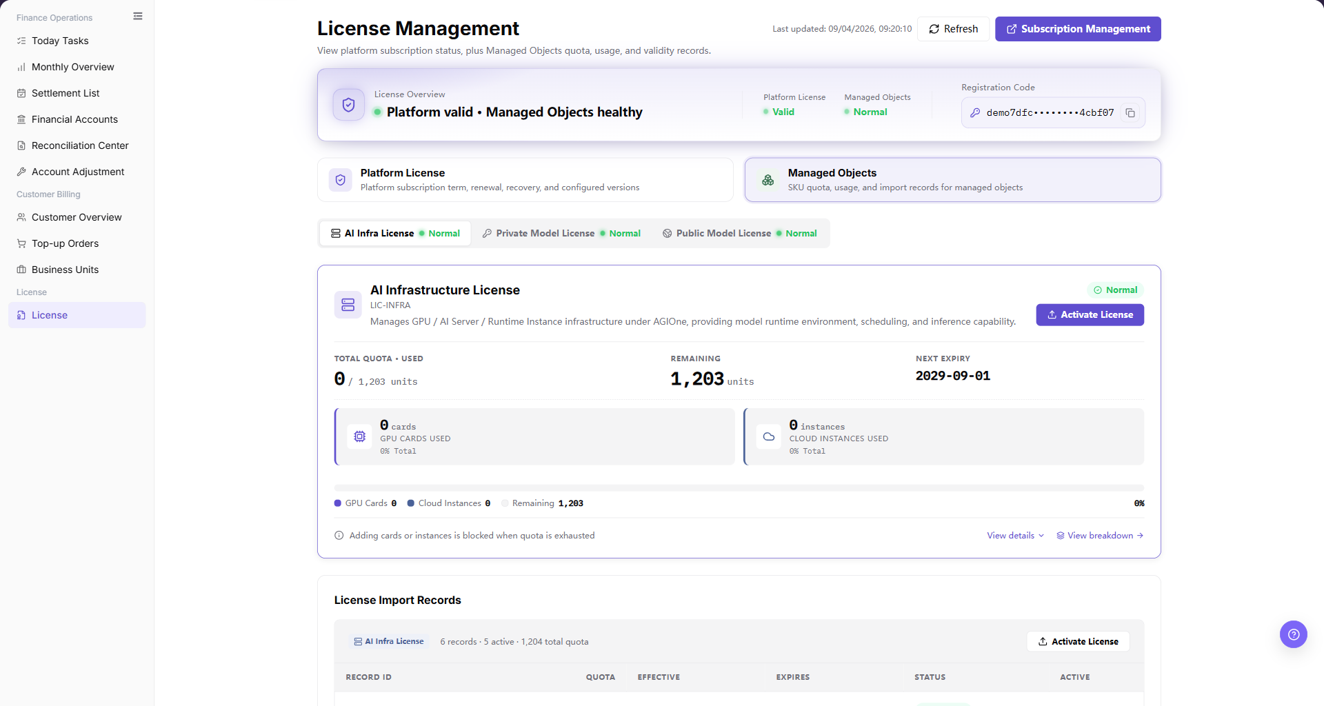Click the Account Adjustment wrench icon

tap(21, 172)
